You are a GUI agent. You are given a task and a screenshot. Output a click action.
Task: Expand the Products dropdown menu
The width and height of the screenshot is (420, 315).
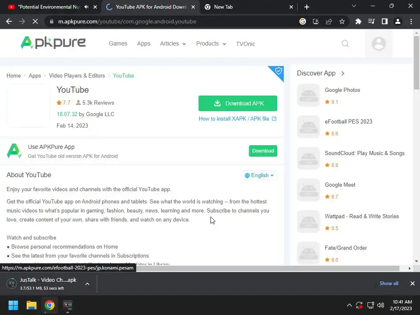tap(211, 43)
